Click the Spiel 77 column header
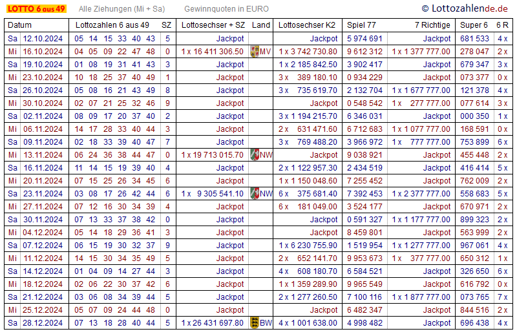The width and height of the screenshot is (517, 336). [x=361, y=25]
